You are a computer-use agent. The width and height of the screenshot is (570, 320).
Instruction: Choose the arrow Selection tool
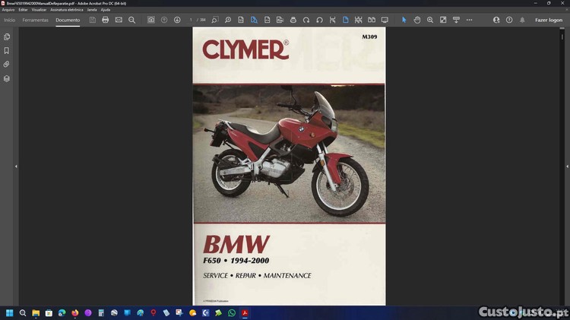click(404, 20)
